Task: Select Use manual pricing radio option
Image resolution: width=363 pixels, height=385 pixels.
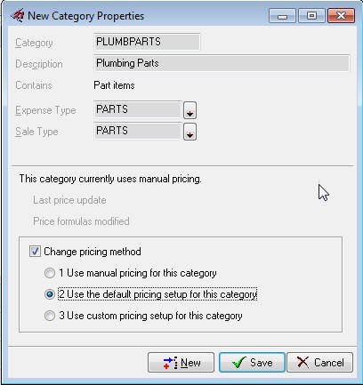Action: click(50, 273)
